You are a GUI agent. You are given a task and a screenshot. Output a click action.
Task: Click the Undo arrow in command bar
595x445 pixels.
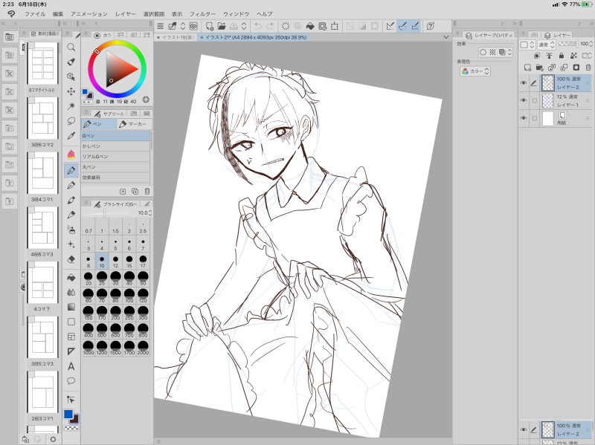pos(257,26)
